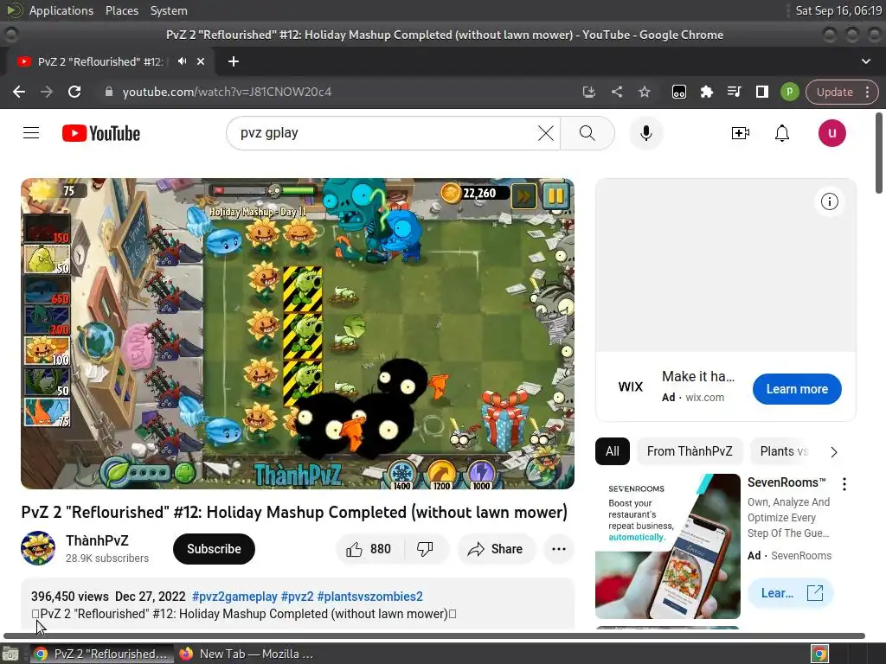Open Chrome profile P avatar
Image resolution: width=886 pixels, height=664 pixels.
[x=789, y=92]
